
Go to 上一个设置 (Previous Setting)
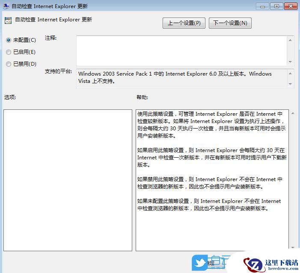[184, 23]
